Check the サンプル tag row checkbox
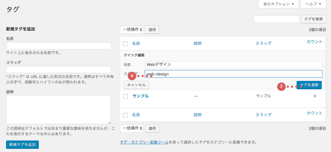The image size is (331, 152). point(125,96)
